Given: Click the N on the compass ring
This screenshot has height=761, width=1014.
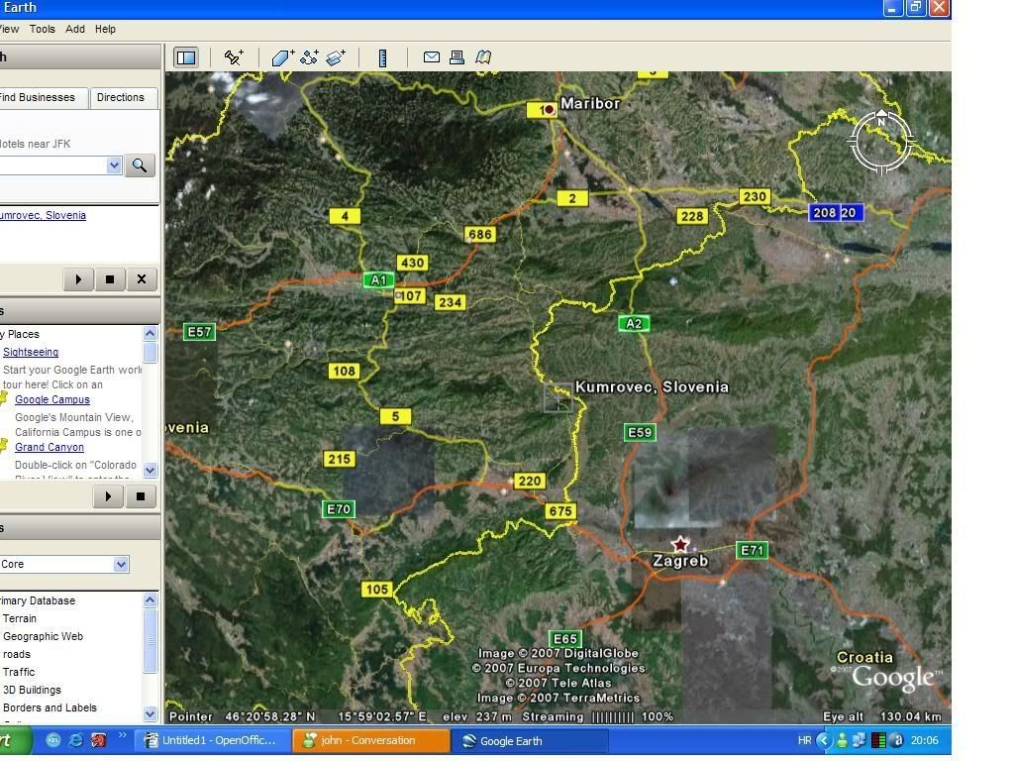Looking at the screenshot, I should 881,123.
